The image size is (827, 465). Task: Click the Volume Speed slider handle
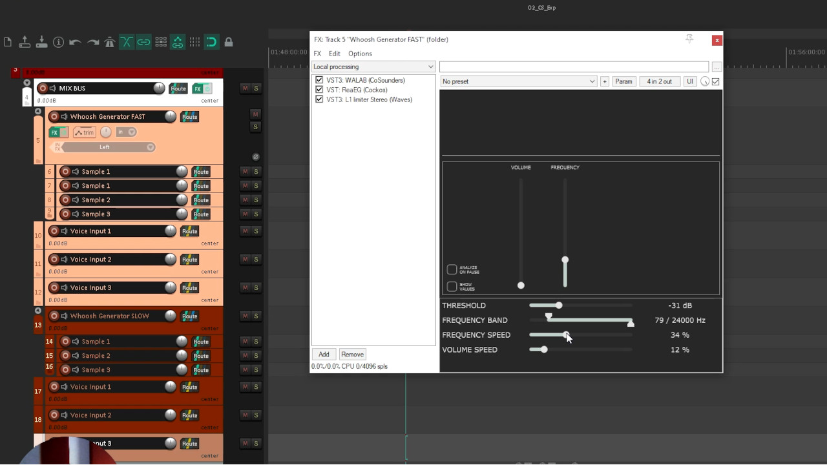click(544, 349)
